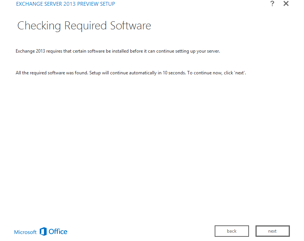Image resolution: width=304 pixels, height=241 pixels.
Task: Click the 'Office' word beside the logo
Action: coord(58,231)
